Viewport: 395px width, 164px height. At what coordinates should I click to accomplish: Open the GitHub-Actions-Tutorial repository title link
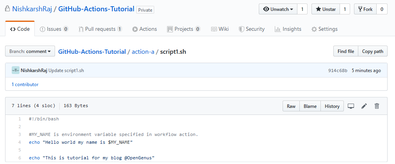click(96, 9)
